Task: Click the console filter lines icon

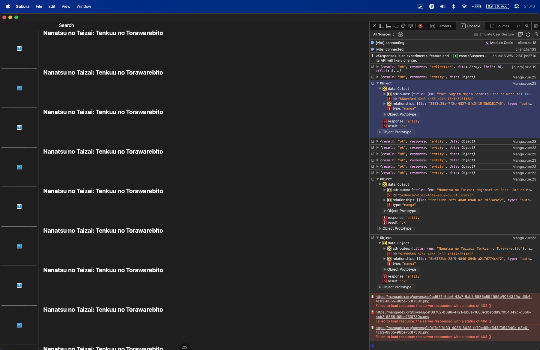Action: (400, 34)
